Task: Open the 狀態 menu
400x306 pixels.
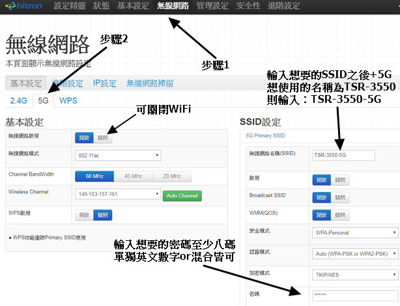Action: tap(101, 6)
